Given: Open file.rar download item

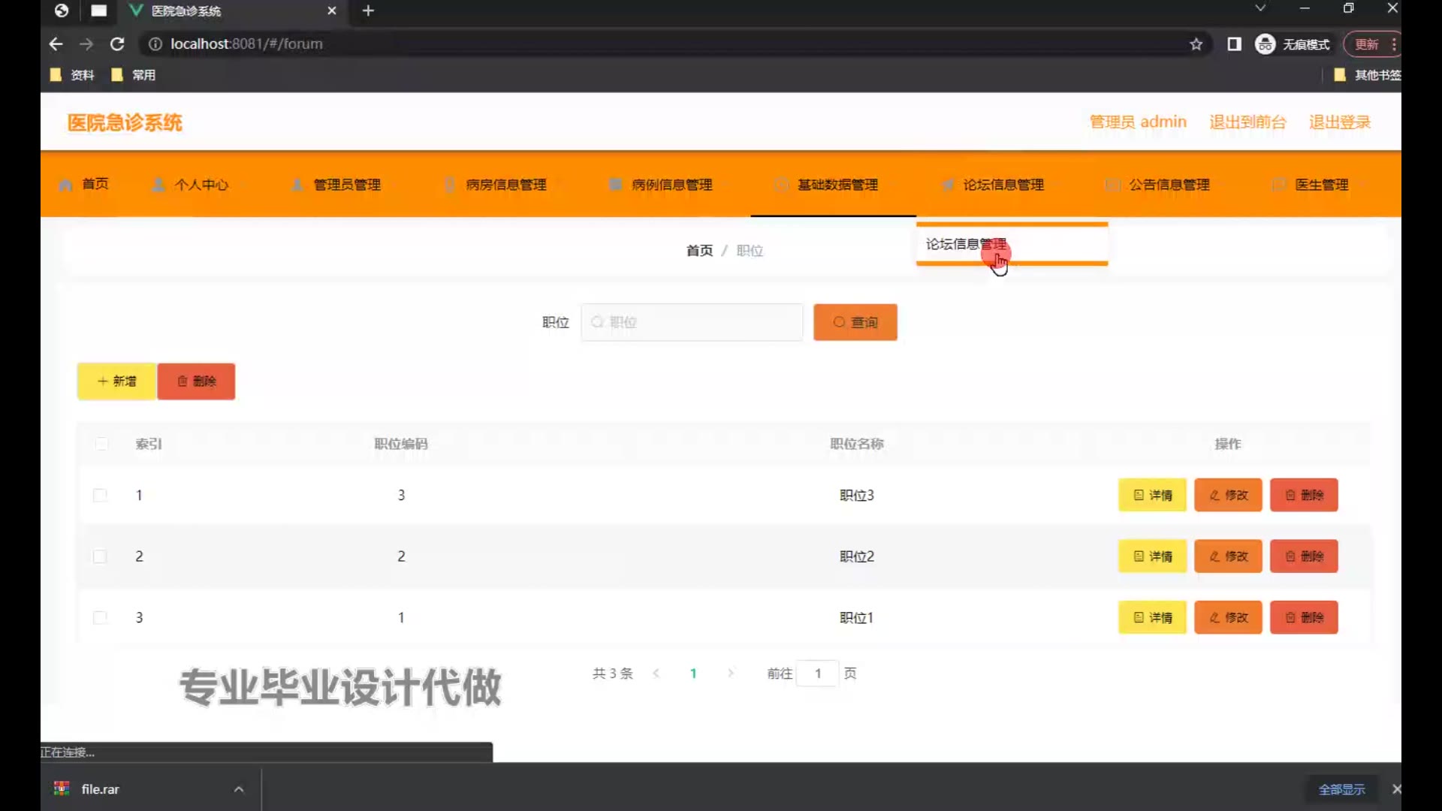Looking at the screenshot, I should click(100, 789).
